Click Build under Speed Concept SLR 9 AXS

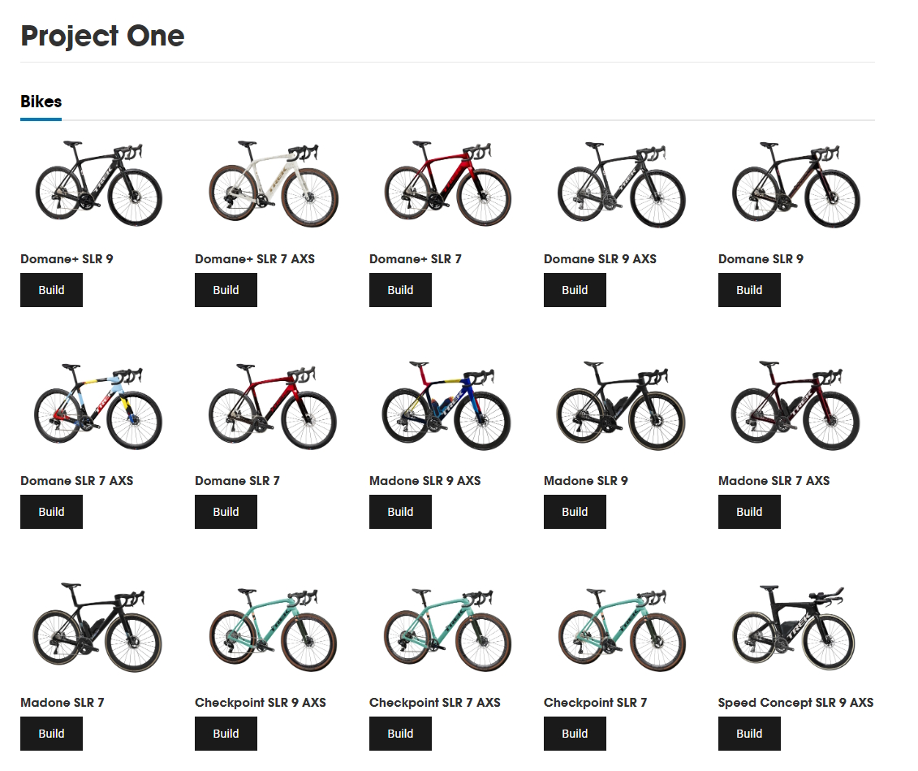tap(749, 734)
